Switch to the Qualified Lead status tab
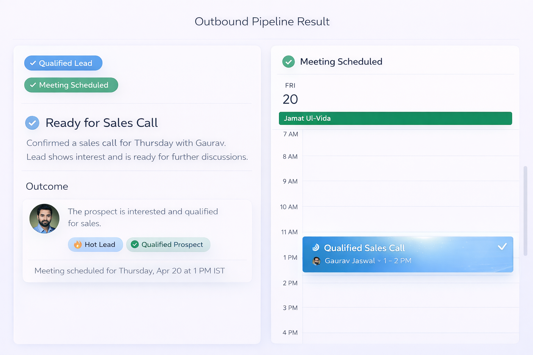This screenshot has width=533, height=355. click(63, 63)
